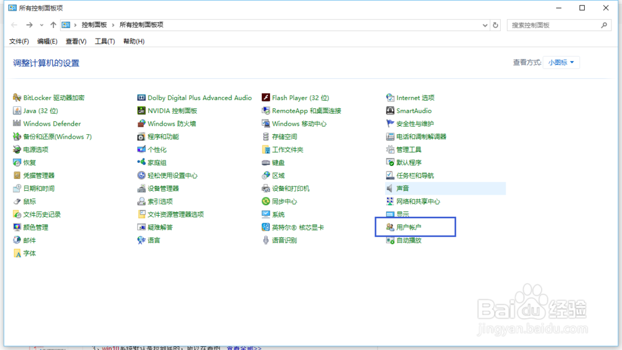Image resolution: width=622 pixels, height=350 pixels.
Task: Open the 查看(V) menu
Action: click(x=76, y=41)
